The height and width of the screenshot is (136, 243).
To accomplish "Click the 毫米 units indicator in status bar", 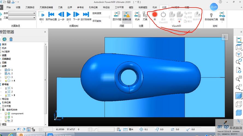I will [131, 129].
